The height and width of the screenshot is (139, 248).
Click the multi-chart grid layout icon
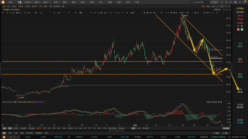[63, 6]
